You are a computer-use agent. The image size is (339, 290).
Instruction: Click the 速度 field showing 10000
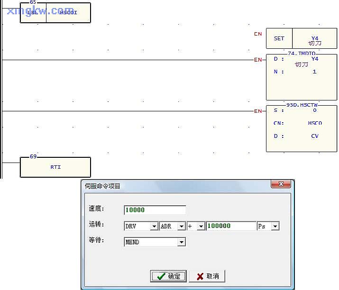click(x=155, y=210)
